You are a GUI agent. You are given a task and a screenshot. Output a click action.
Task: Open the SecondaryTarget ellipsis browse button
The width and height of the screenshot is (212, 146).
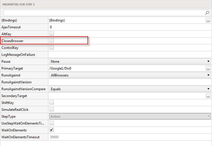tap(208, 96)
